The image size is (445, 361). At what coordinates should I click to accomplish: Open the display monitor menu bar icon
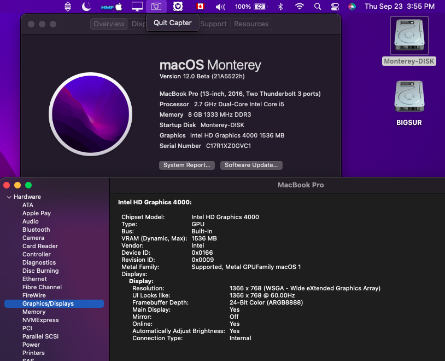point(137,6)
